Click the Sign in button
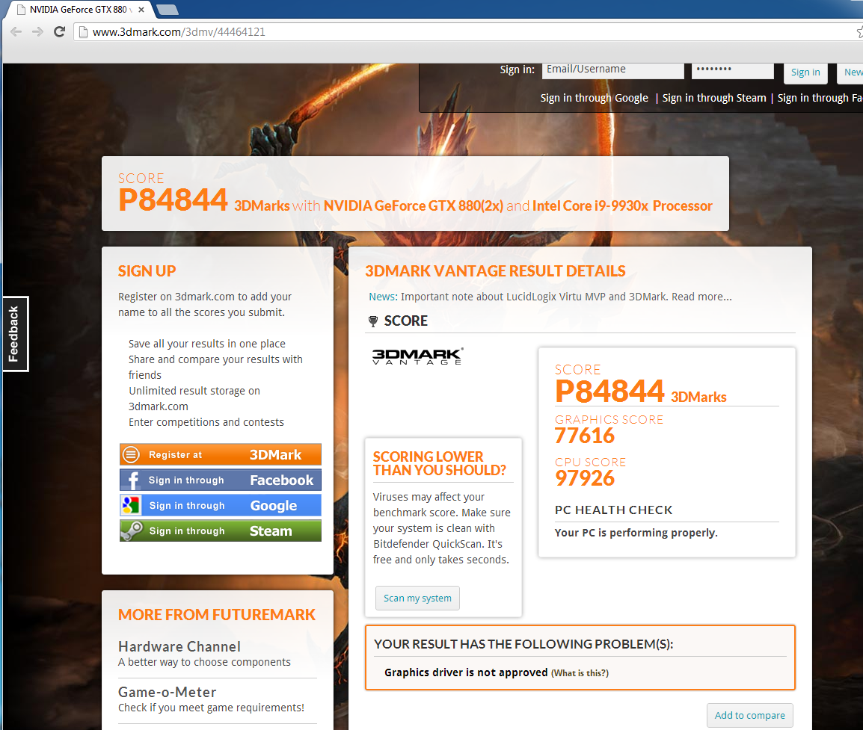This screenshot has width=863, height=730. pyautogui.click(x=805, y=72)
